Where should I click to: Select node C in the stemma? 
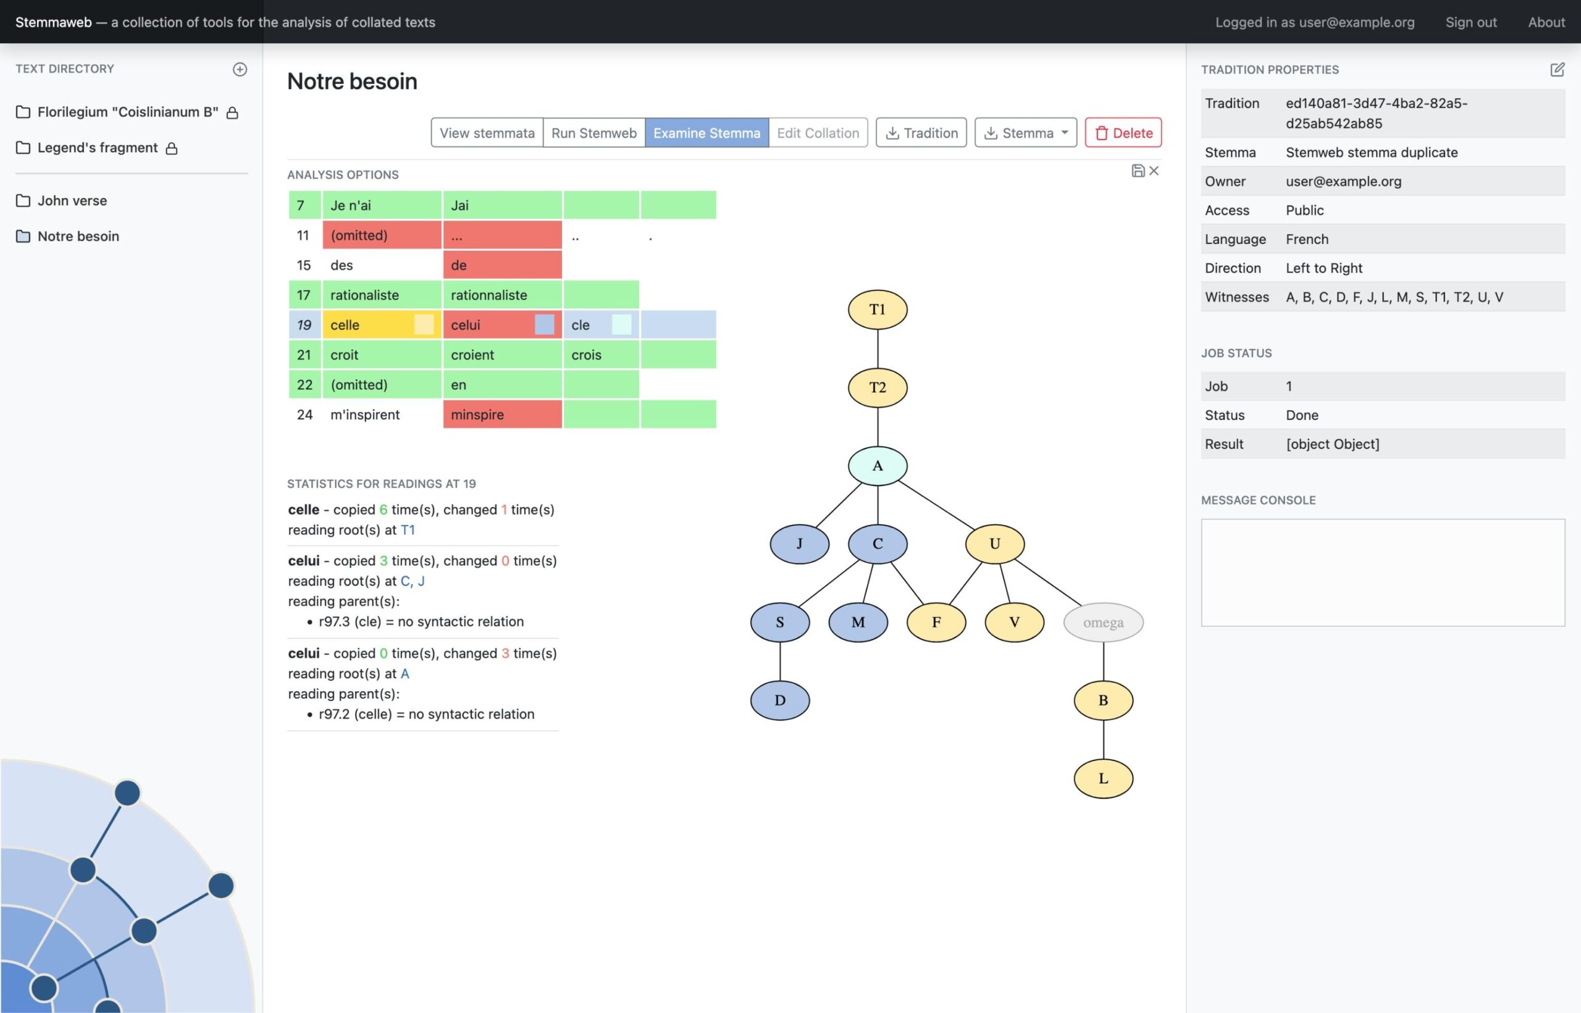pos(878,544)
